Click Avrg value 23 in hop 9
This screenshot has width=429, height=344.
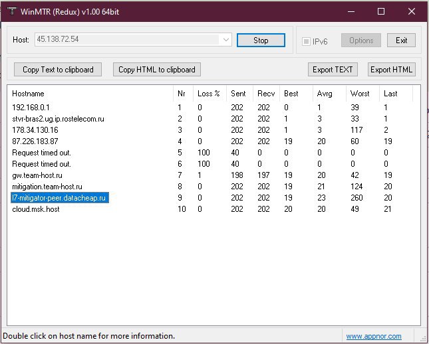(x=321, y=198)
